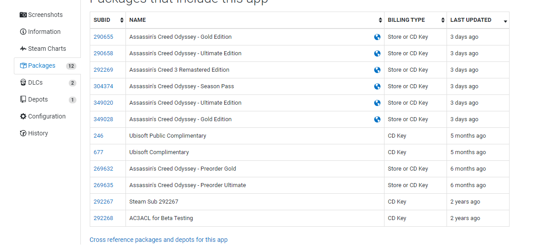Click 'Store or CD Key' in Season Pass row

408,86
